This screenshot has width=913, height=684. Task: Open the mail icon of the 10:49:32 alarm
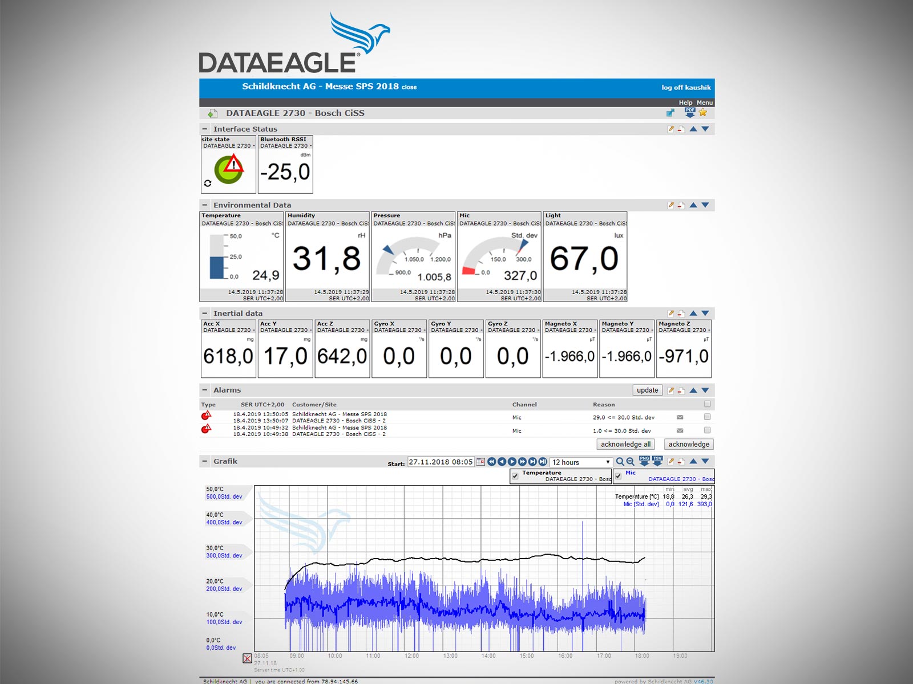(680, 430)
